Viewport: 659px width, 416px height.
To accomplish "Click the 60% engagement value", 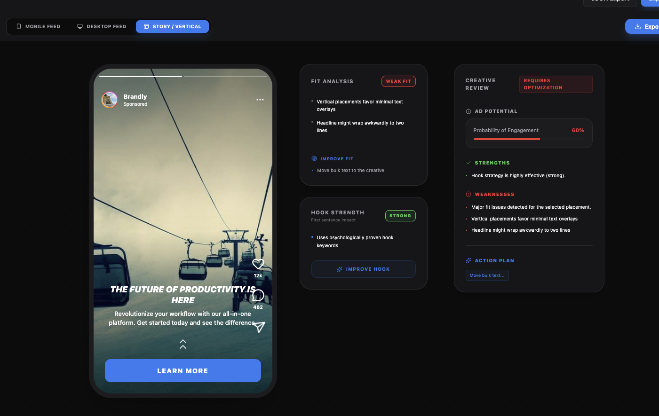I will [x=578, y=130].
